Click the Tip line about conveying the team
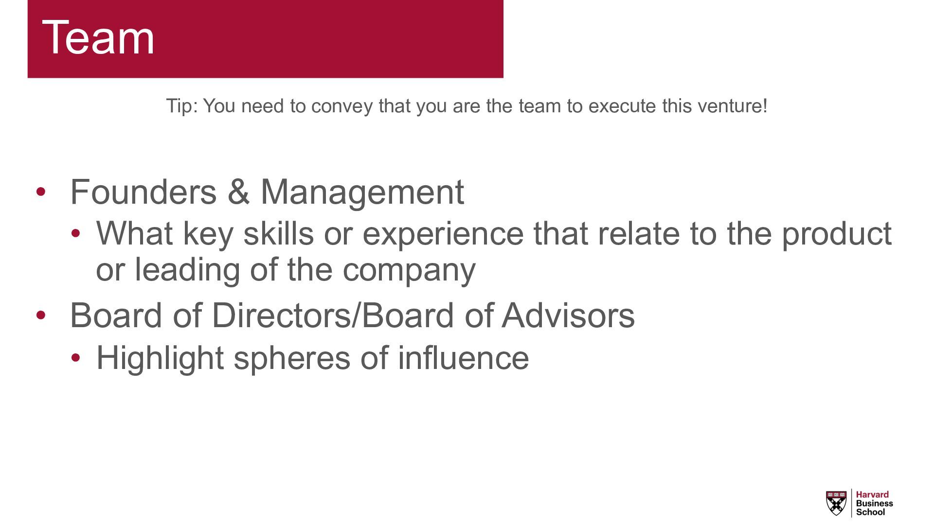Screen dimensions: 934x525 [467, 106]
